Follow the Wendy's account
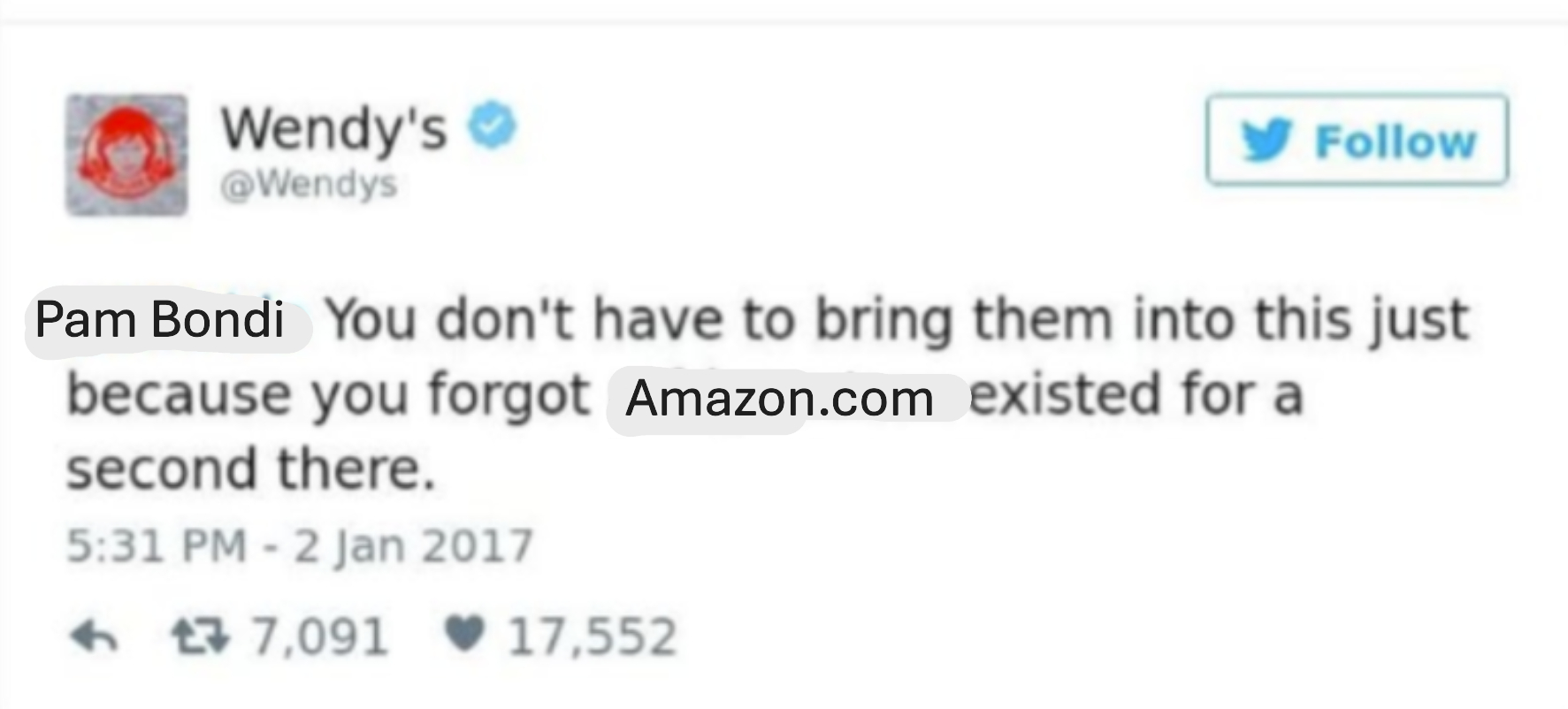Image resolution: width=1568 pixels, height=709 pixels. coord(1358,140)
